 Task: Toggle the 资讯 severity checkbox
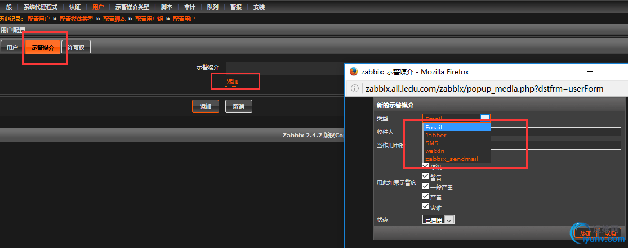click(425, 166)
